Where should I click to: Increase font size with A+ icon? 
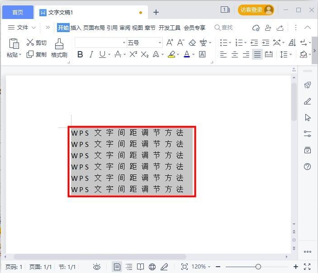click(170, 42)
